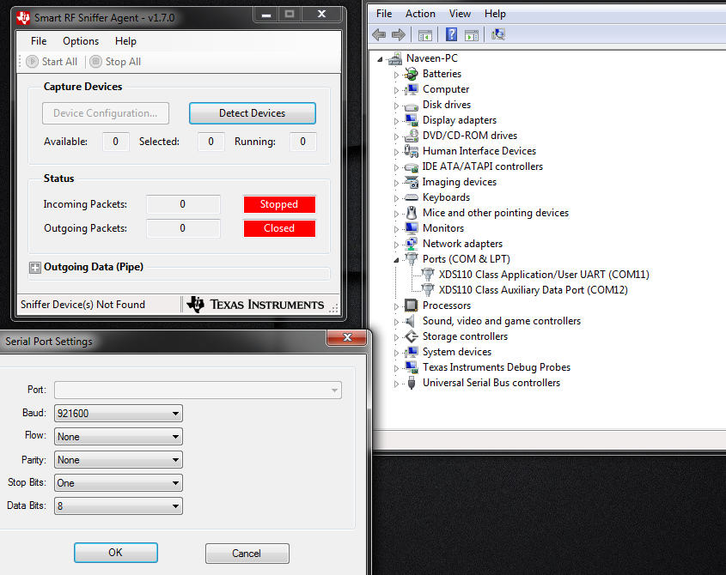Close the Serial Port Settings dialog
Screen dimensions: 726x575
(347, 337)
